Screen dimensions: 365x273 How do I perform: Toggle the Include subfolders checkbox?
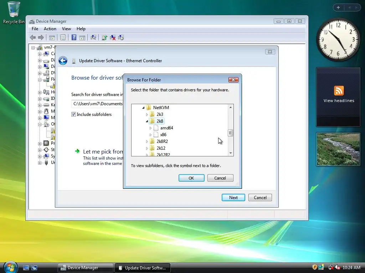73,114
